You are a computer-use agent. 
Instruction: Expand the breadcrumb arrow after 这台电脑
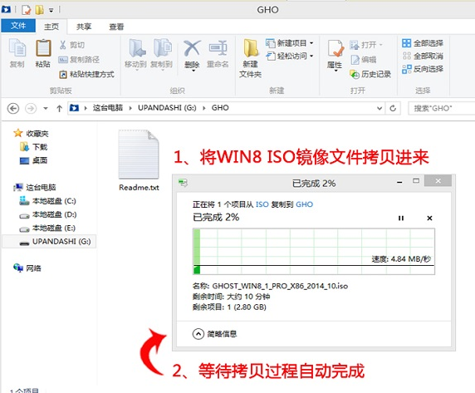[130, 108]
